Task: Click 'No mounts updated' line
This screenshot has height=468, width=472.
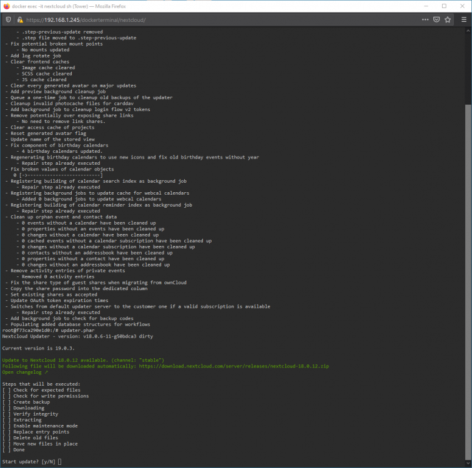Action: pos(46,50)
